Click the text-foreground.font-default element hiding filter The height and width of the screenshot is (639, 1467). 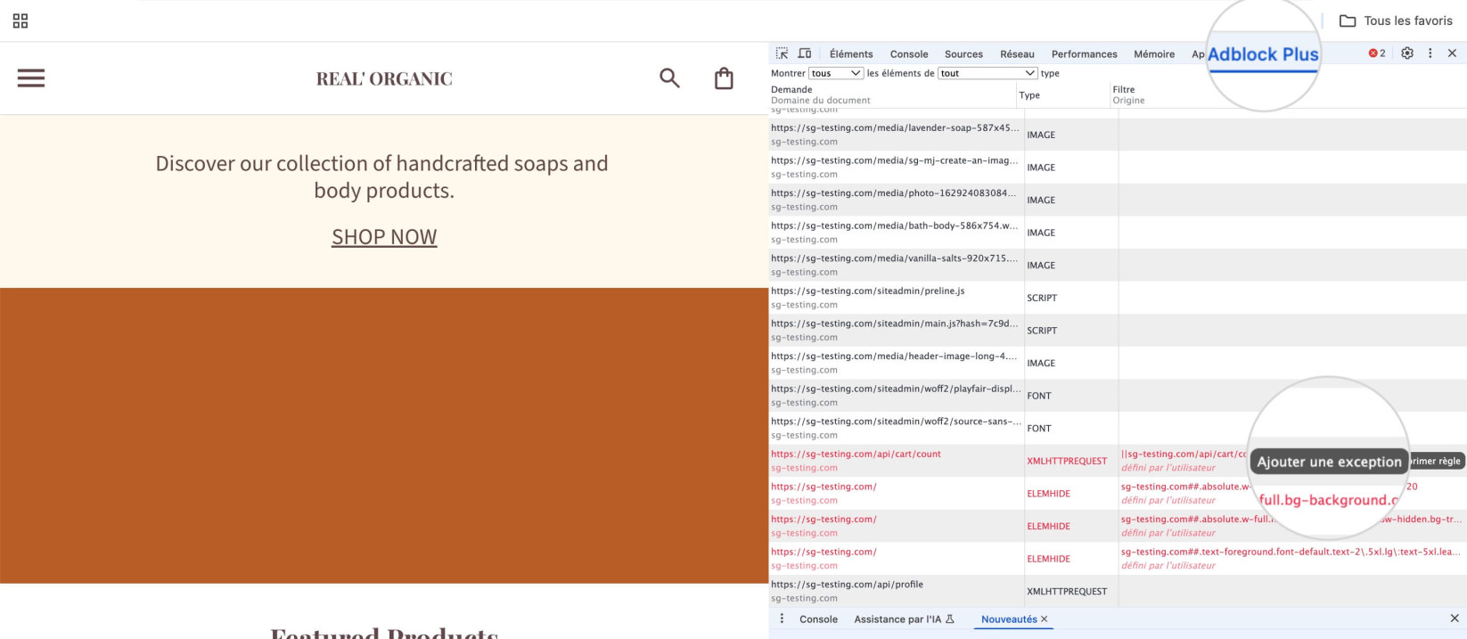click(1291, 552)
